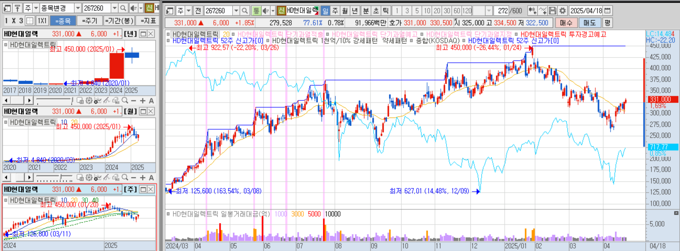Viewport: 680px width, 251px height.
Task: Click the search magnifier icon in the main chart toolbar
Action: pyautogui.click(x=245, y=11)
